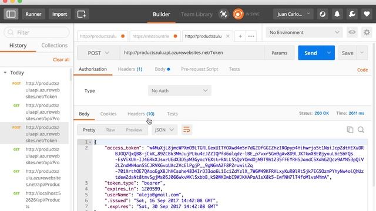Click the Clear all link
The height and width of the screenshot is (211, 376).
click(x=61, y=60)
